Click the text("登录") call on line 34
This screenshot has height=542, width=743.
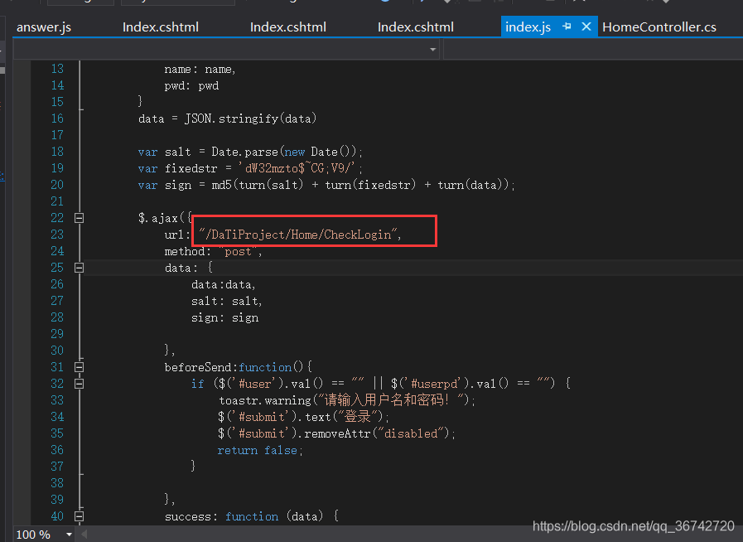345,417
